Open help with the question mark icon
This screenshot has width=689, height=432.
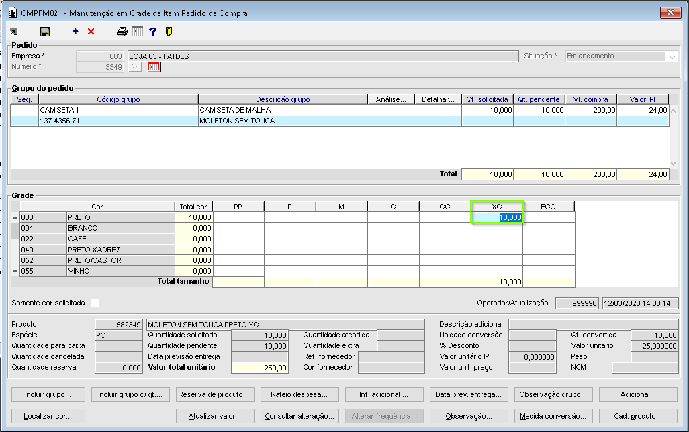152,32
